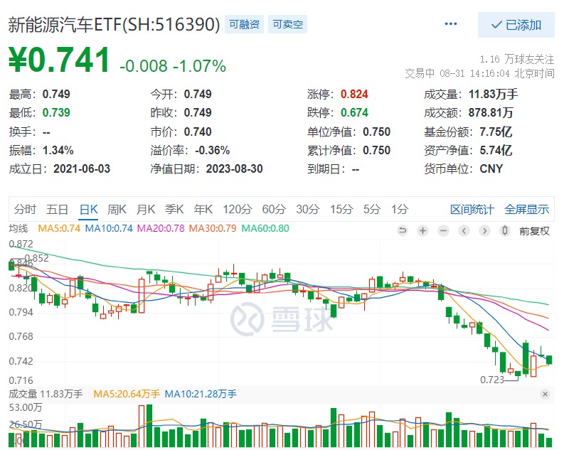Screen dimensions: 564x450
Task: Click the 已添加 watchlist button
Action: (516, 25)
